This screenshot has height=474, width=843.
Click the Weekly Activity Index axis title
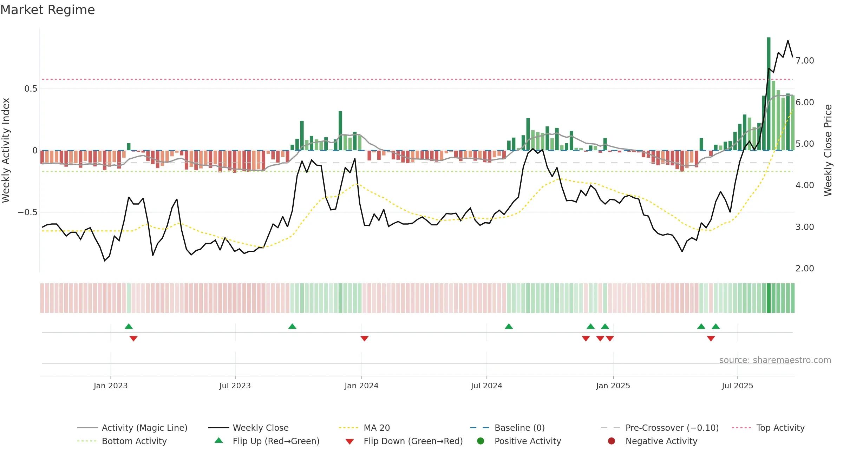(6, 150)
